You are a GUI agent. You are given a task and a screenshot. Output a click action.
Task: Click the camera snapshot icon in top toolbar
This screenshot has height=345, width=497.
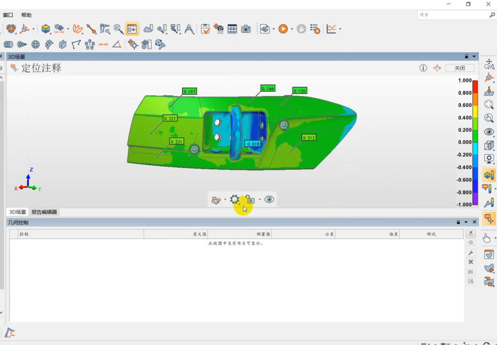246,29
